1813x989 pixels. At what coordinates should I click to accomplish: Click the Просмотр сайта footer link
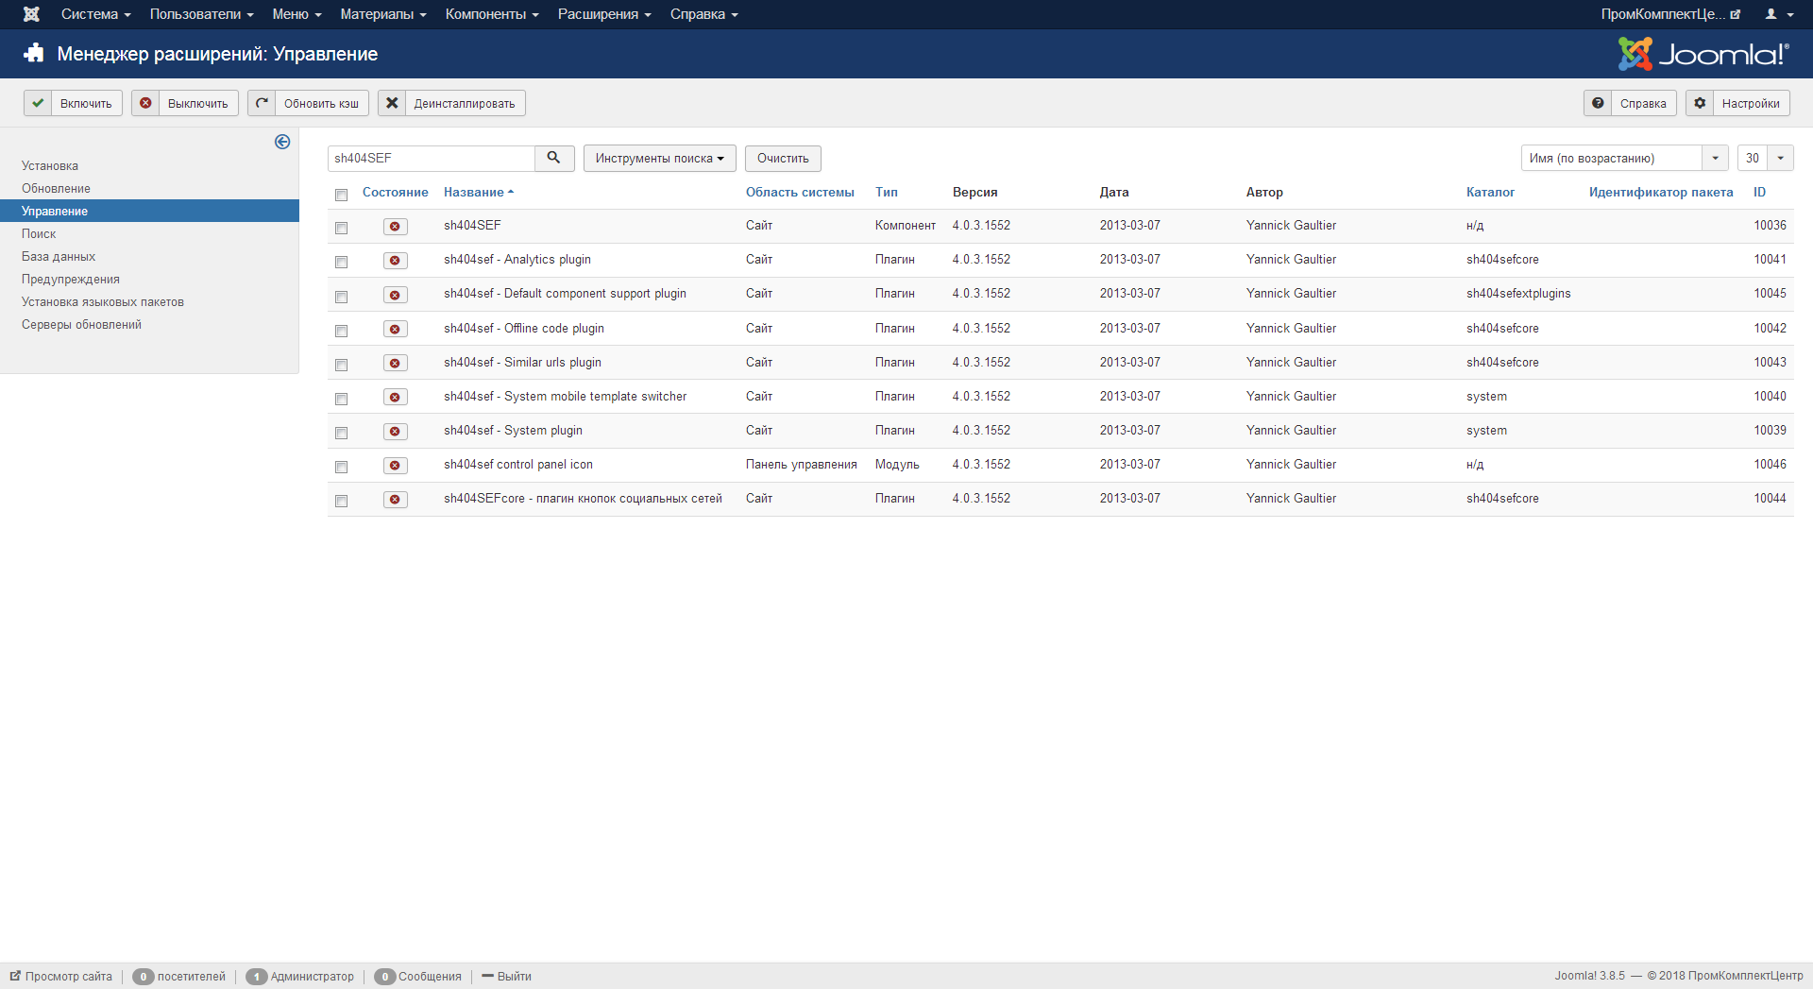(x=61, y=976)
